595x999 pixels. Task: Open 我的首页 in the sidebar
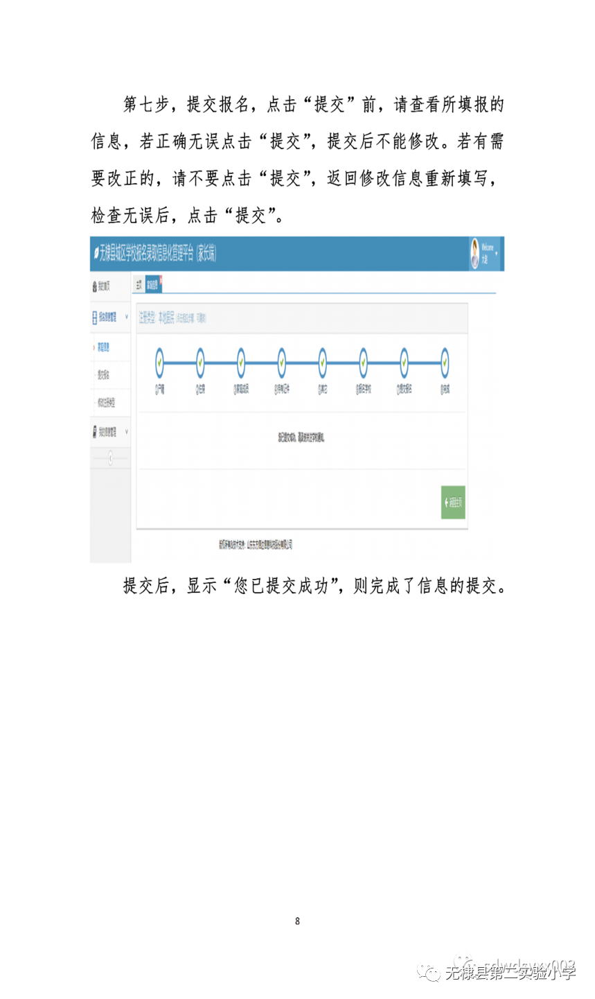(x=104, y=286)
